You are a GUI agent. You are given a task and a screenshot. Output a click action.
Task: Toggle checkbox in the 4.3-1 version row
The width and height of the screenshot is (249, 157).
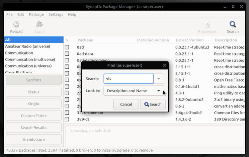67,93
